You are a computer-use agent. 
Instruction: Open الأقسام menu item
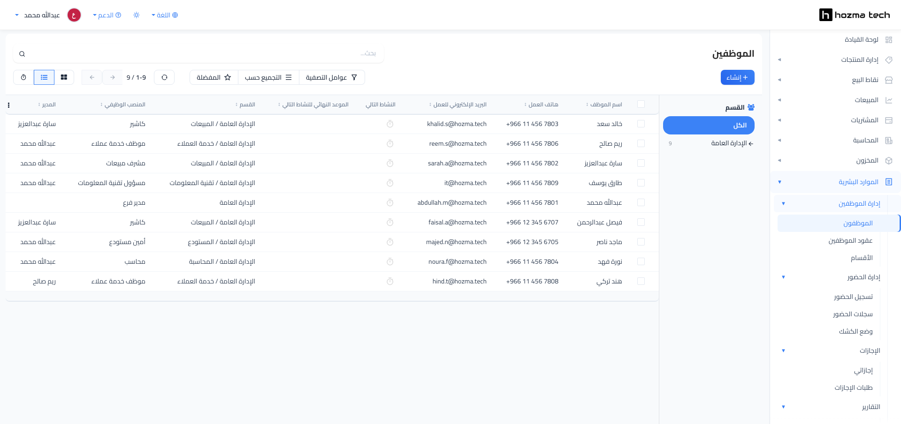(862, 258)
